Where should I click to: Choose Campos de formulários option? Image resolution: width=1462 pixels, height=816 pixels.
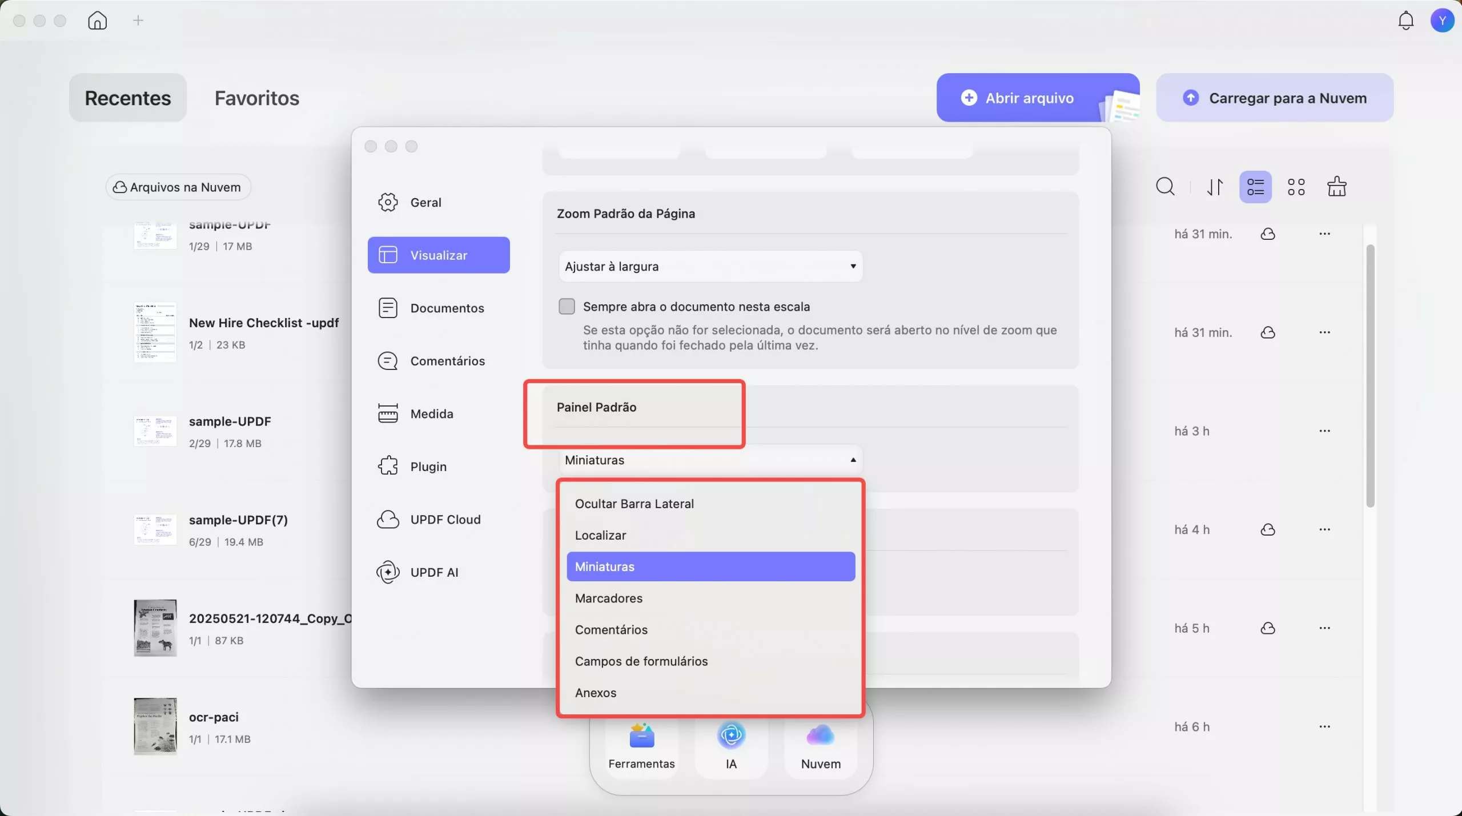click(710, 661)
